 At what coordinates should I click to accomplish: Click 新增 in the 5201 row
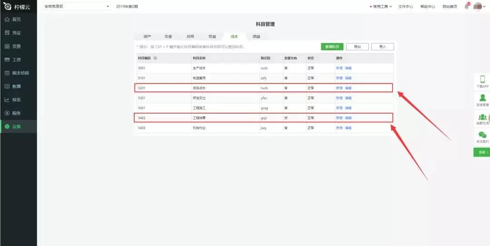pyautogui.click(x=339, y=88)
